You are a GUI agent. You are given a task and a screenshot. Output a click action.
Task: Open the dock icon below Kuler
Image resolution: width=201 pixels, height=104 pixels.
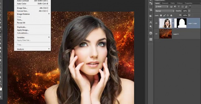click(151, 40)
